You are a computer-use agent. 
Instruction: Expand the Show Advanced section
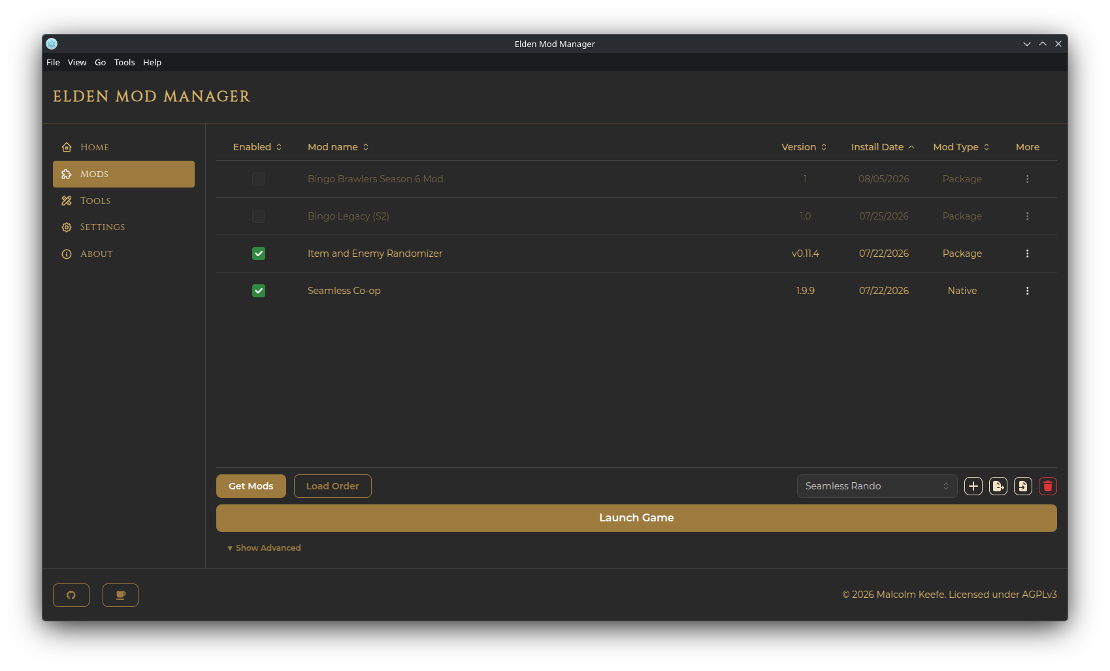click(x=264, y=548)
